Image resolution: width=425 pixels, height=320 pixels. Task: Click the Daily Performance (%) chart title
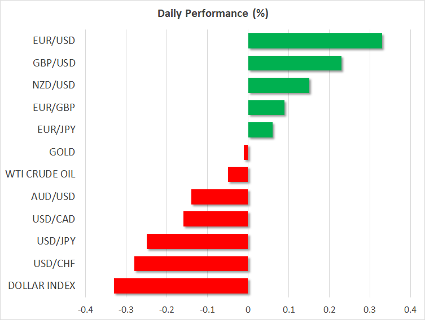point(212,14)
